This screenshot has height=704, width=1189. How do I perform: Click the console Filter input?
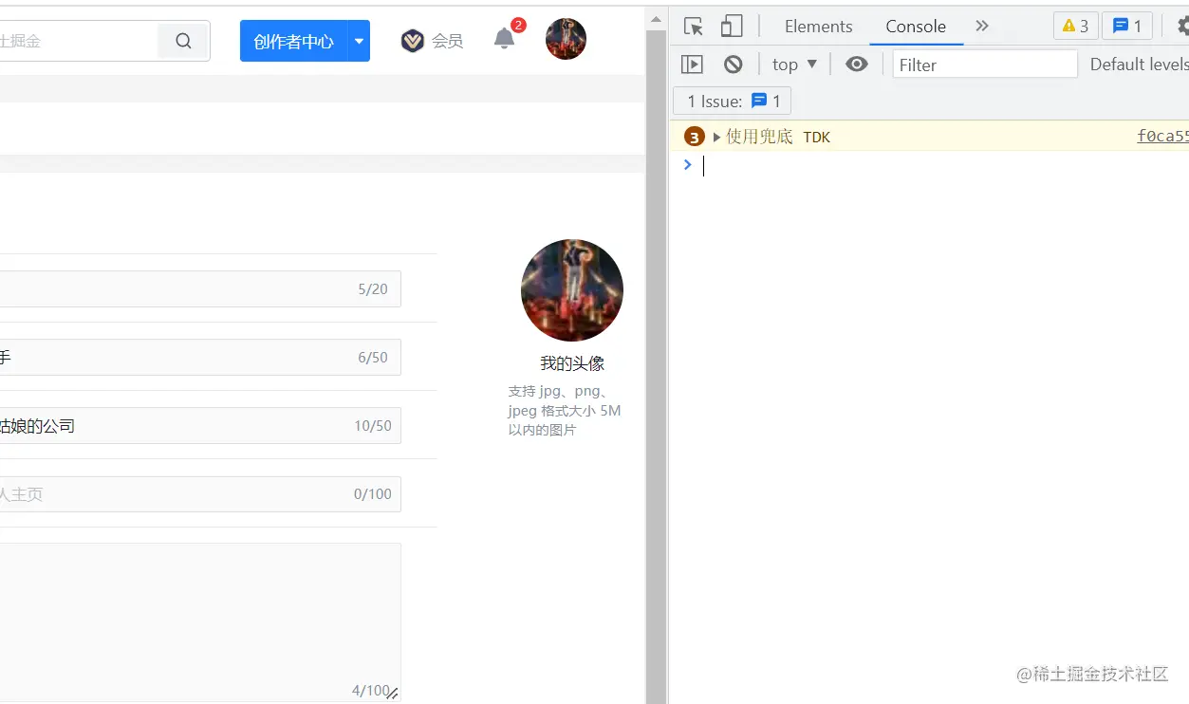tap(985, 65)
